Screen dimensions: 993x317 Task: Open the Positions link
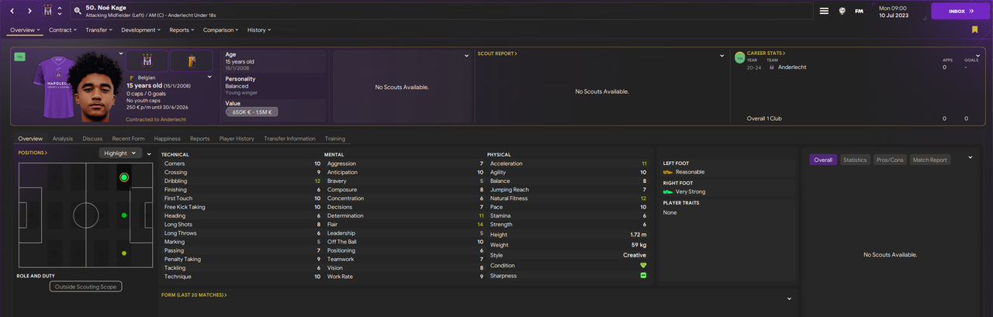[33, 153]
